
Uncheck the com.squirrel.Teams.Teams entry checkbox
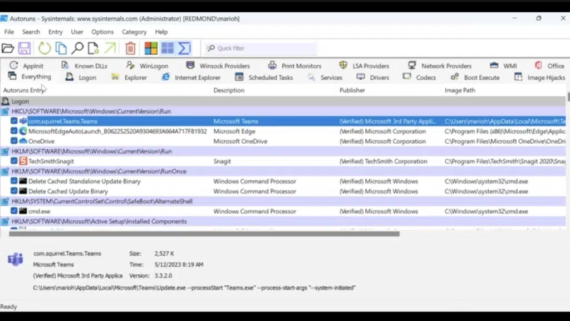(x=14, y=121)
